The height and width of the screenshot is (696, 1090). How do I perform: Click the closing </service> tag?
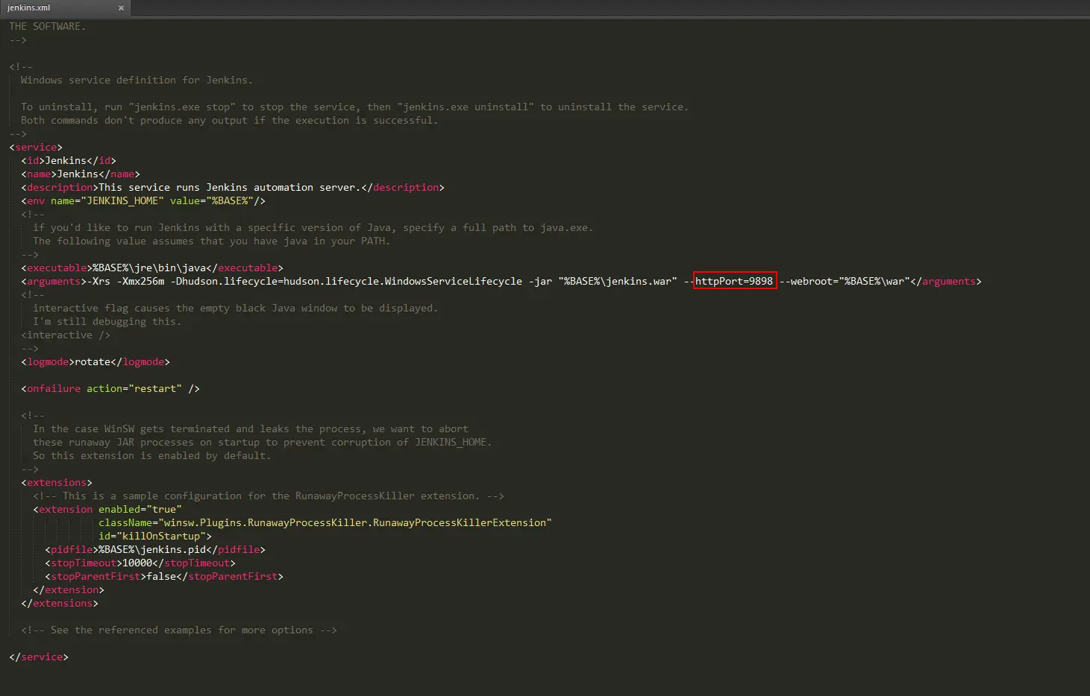(39, 657)
